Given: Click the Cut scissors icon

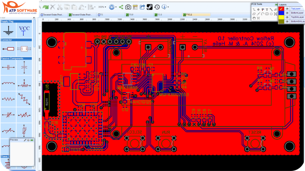Looking at the screenshot, I should click(x=60, y=7).
